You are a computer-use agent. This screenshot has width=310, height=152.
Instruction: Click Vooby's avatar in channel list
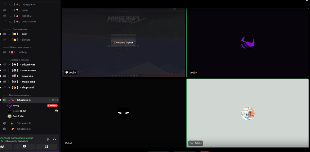pos(10,106)
